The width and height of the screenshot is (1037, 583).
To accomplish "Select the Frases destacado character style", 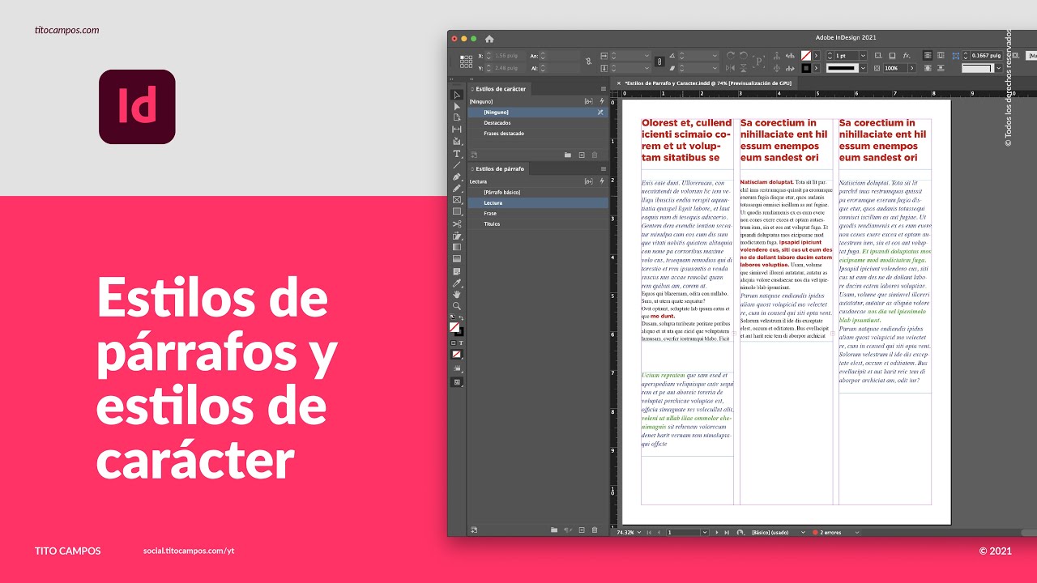I will (x=538, y=134).
